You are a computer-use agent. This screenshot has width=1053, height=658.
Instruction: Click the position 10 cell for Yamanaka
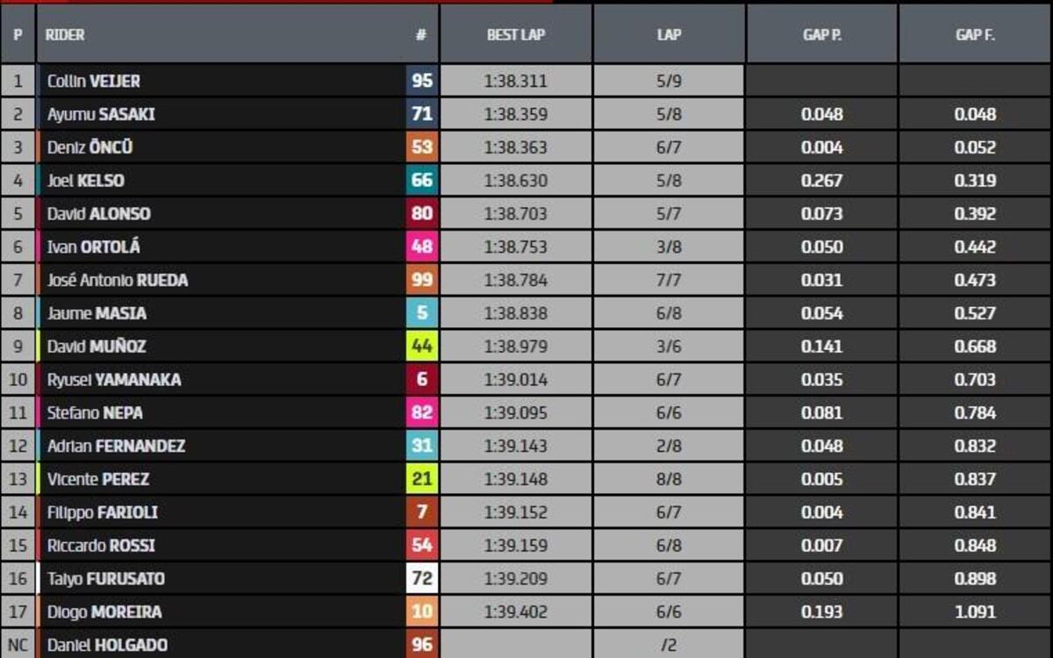18,380
